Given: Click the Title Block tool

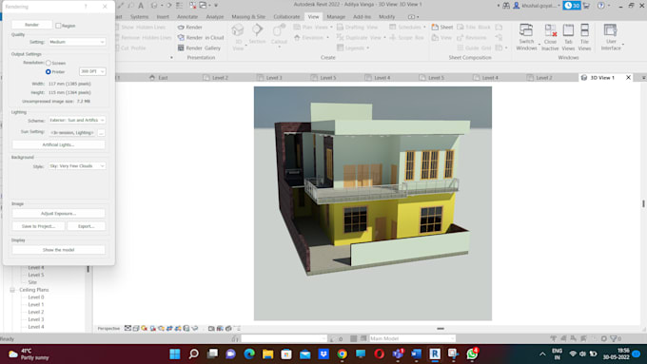Looking at the screenshot, I should (474, 28).
